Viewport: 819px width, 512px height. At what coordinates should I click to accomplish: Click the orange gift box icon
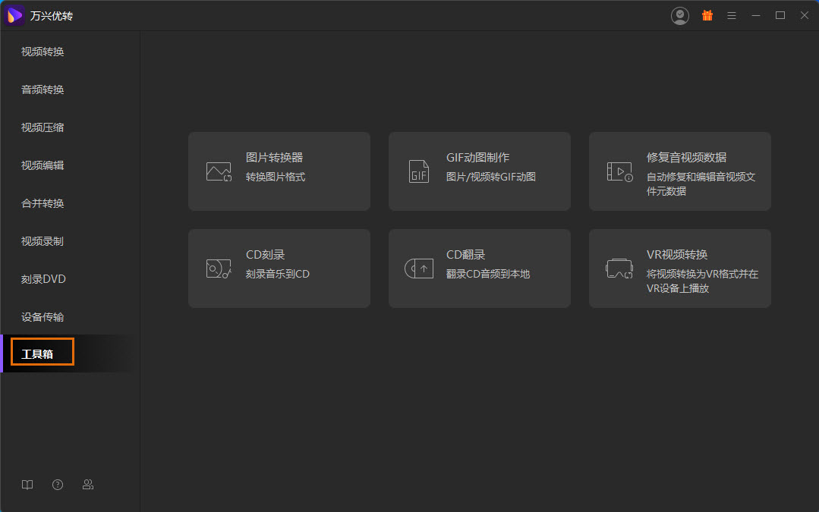point(707,15)
